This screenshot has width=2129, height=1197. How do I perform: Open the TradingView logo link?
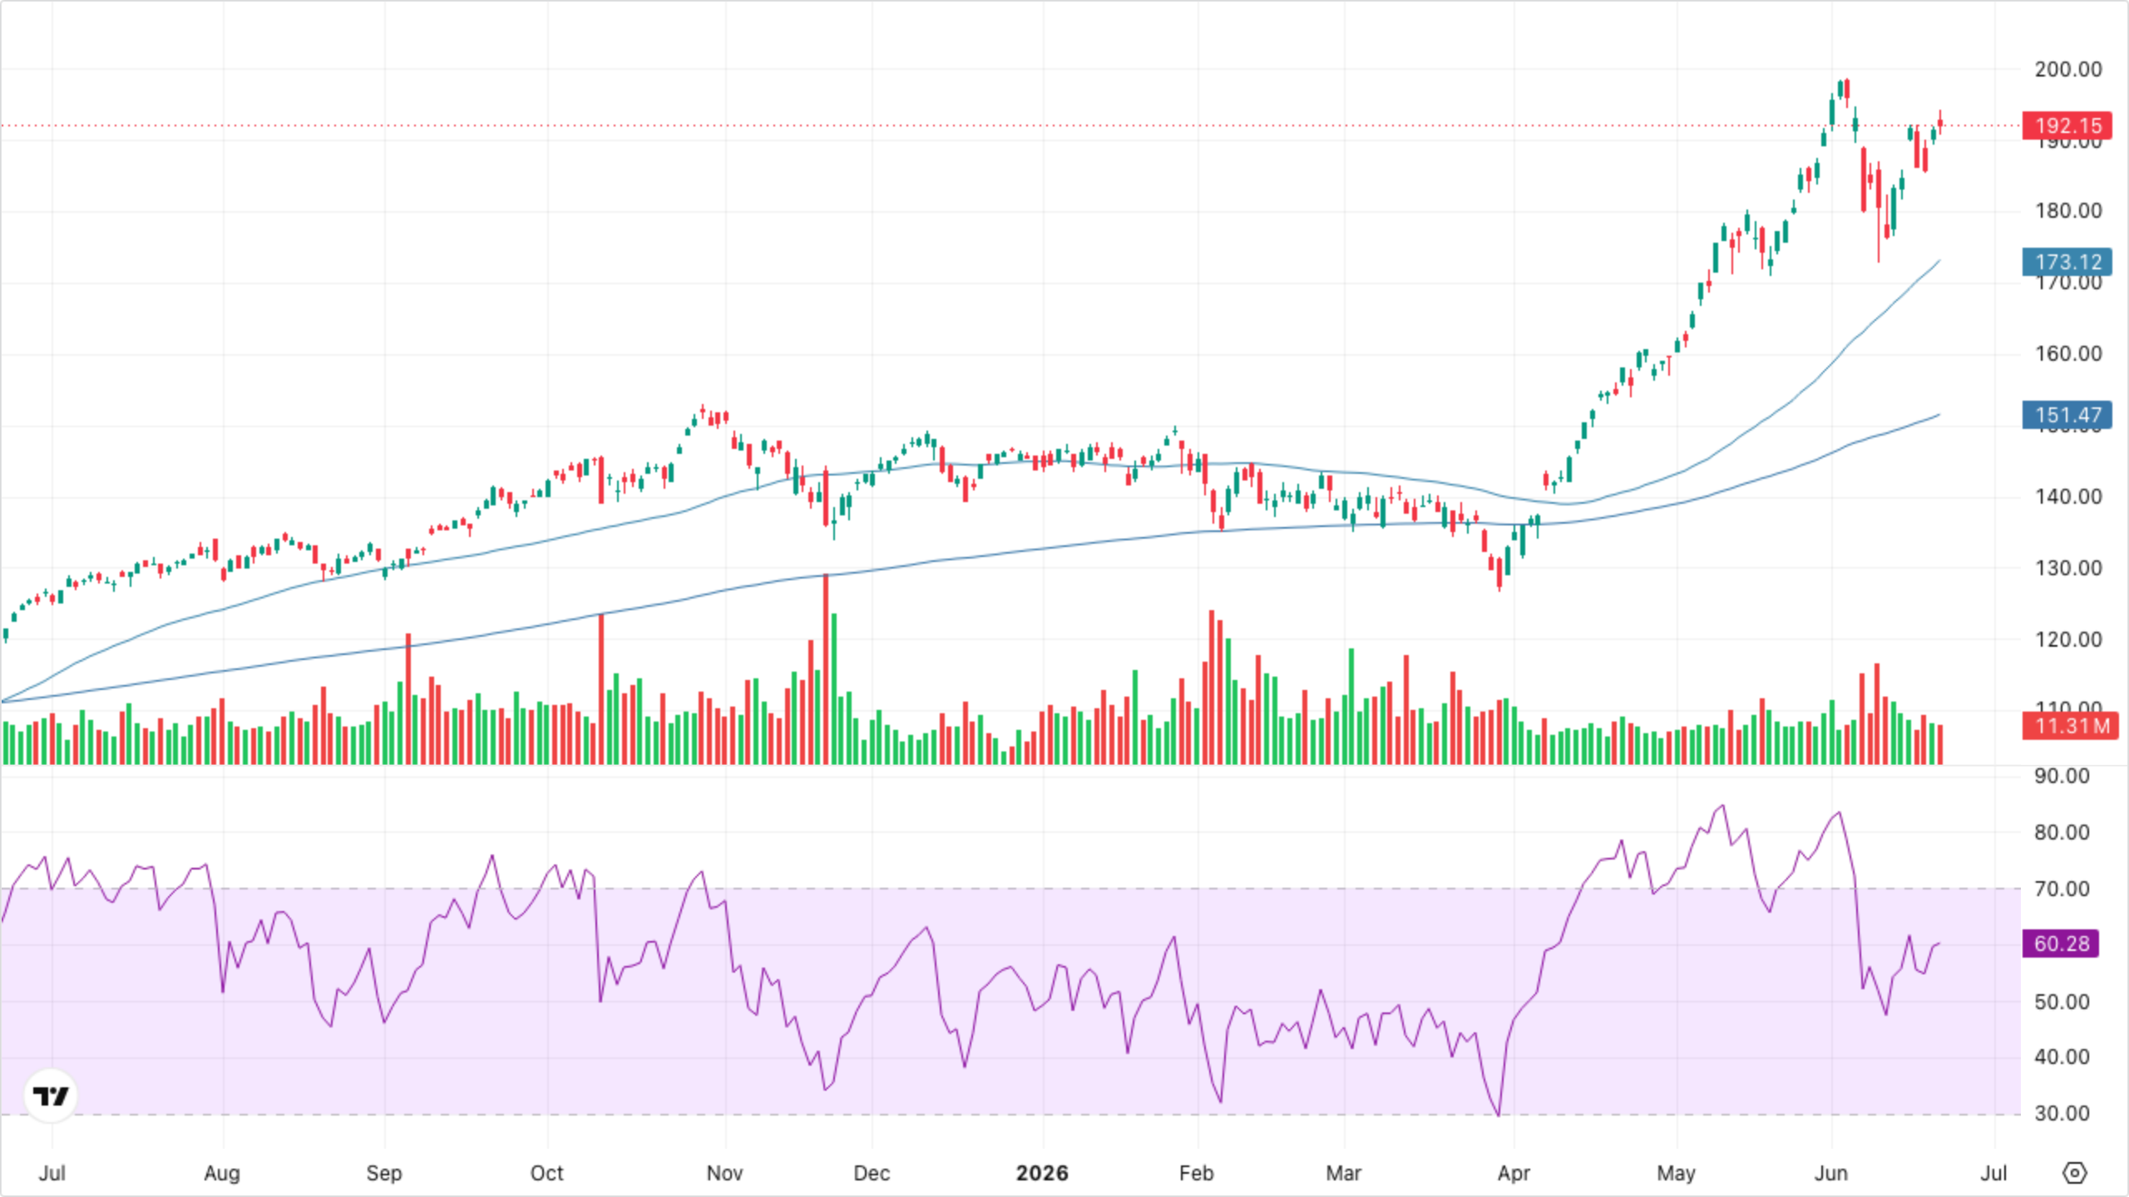[51, 1096]
